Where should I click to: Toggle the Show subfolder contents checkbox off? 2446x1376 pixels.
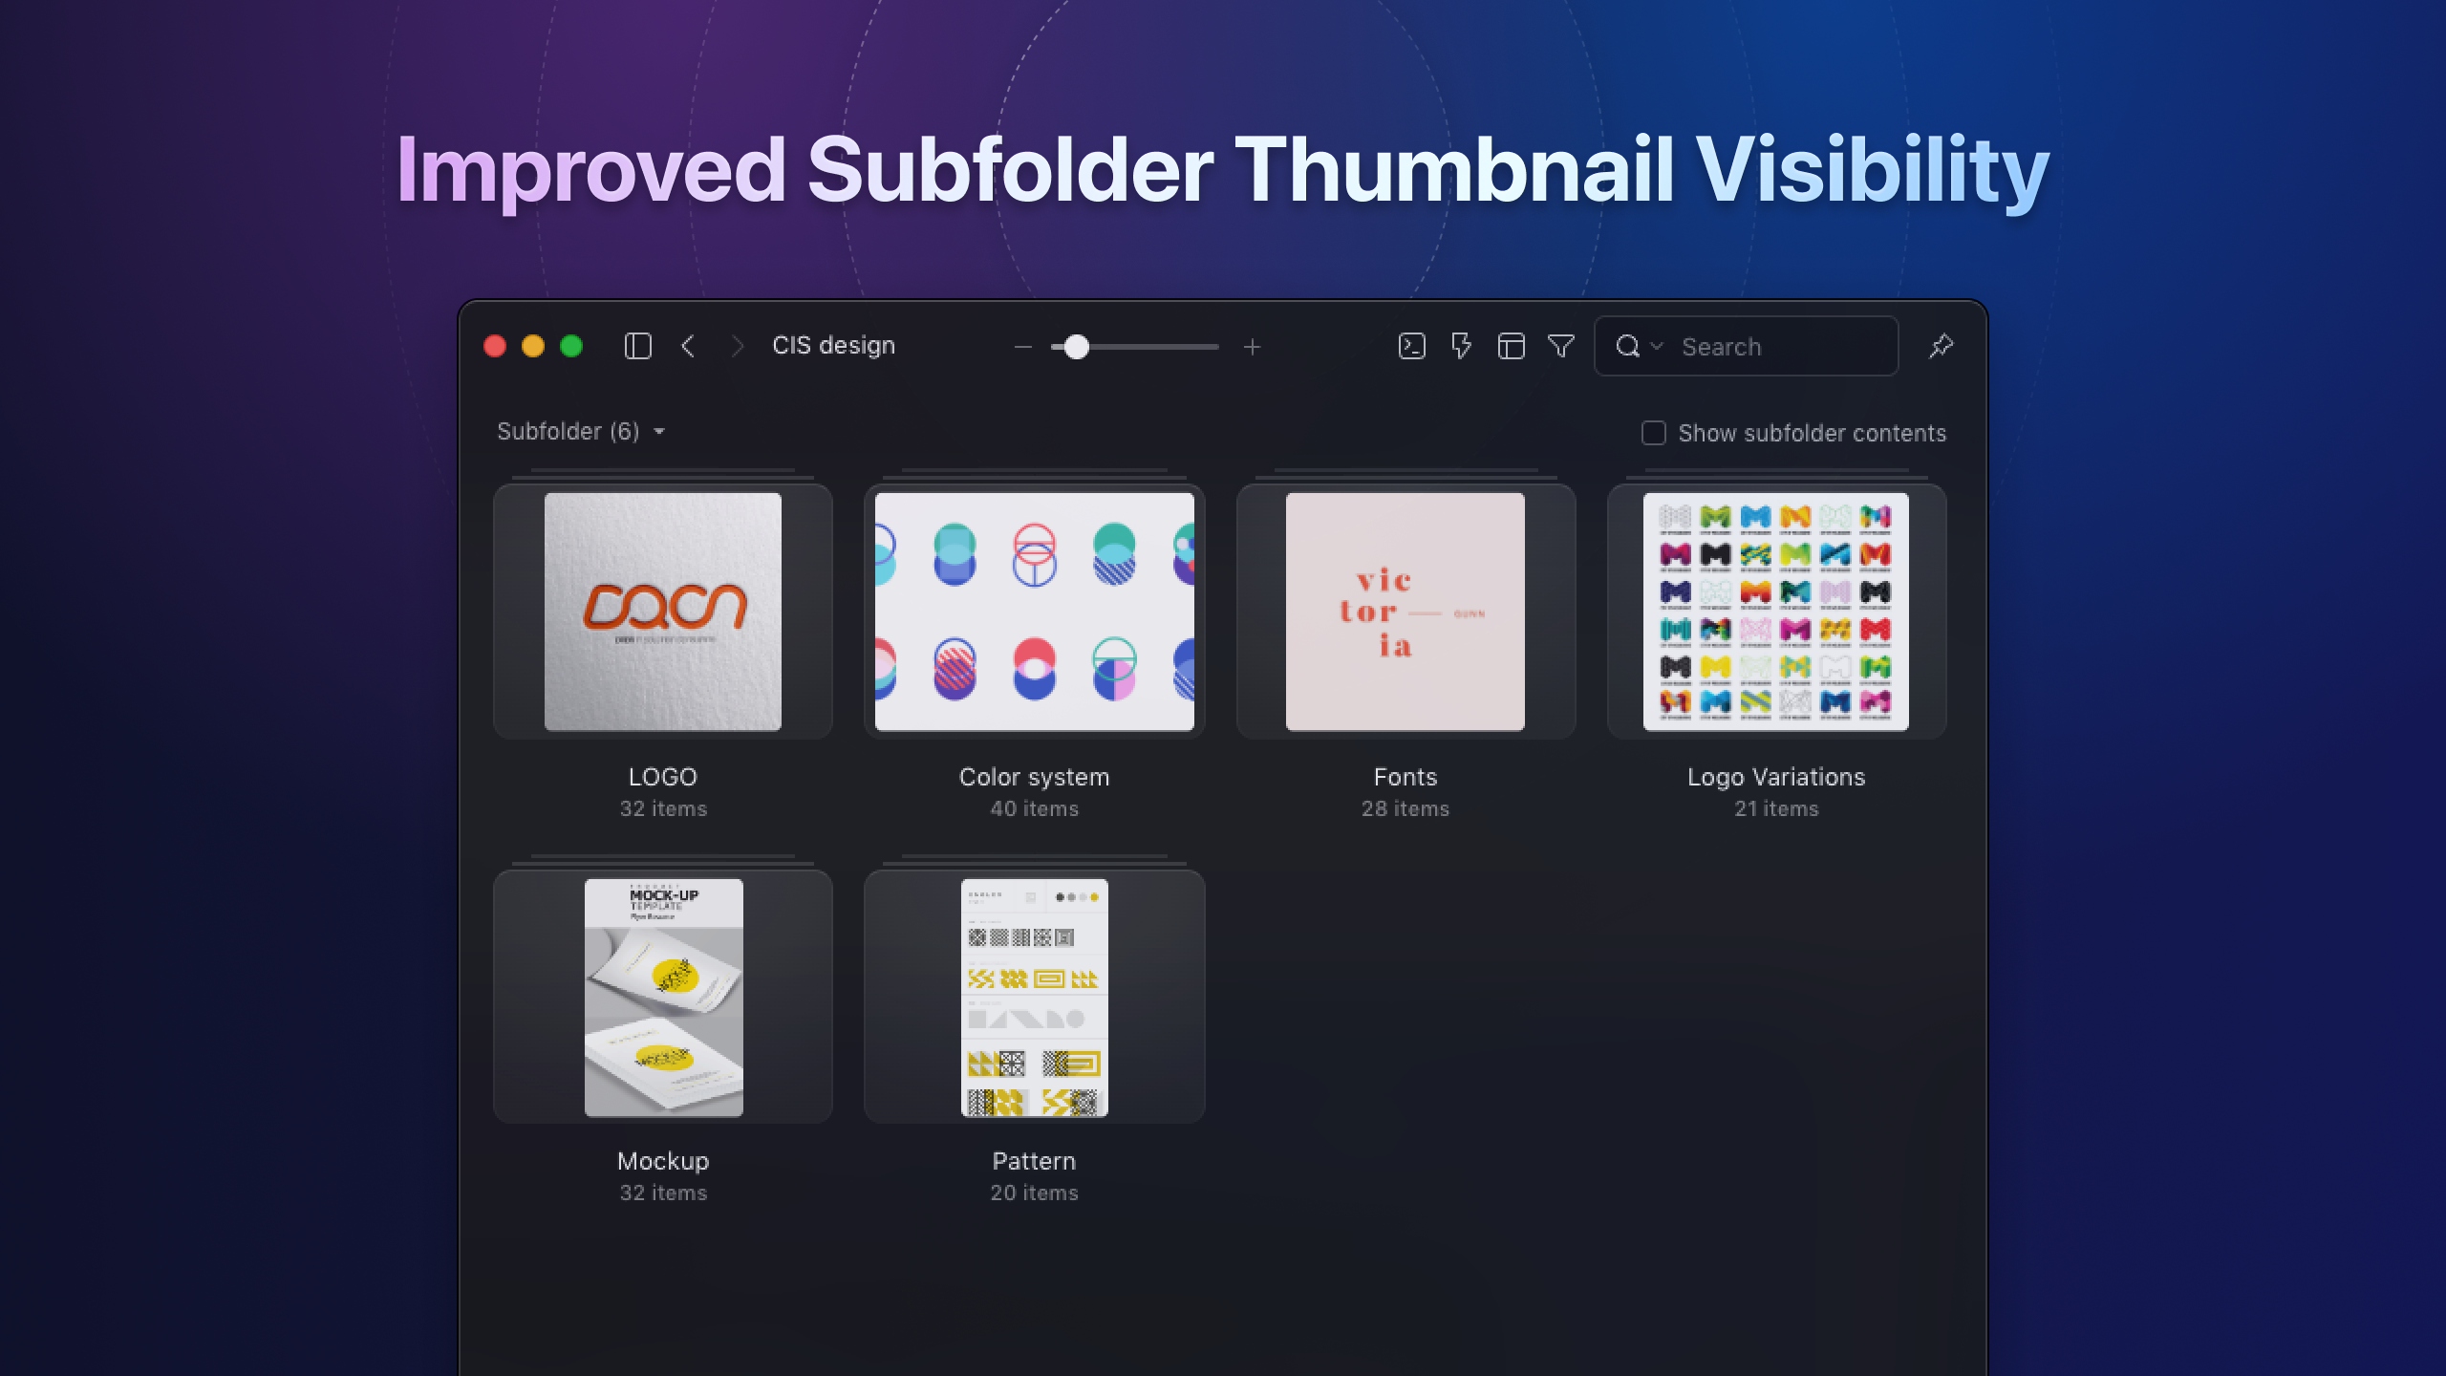pos(1653,433)
